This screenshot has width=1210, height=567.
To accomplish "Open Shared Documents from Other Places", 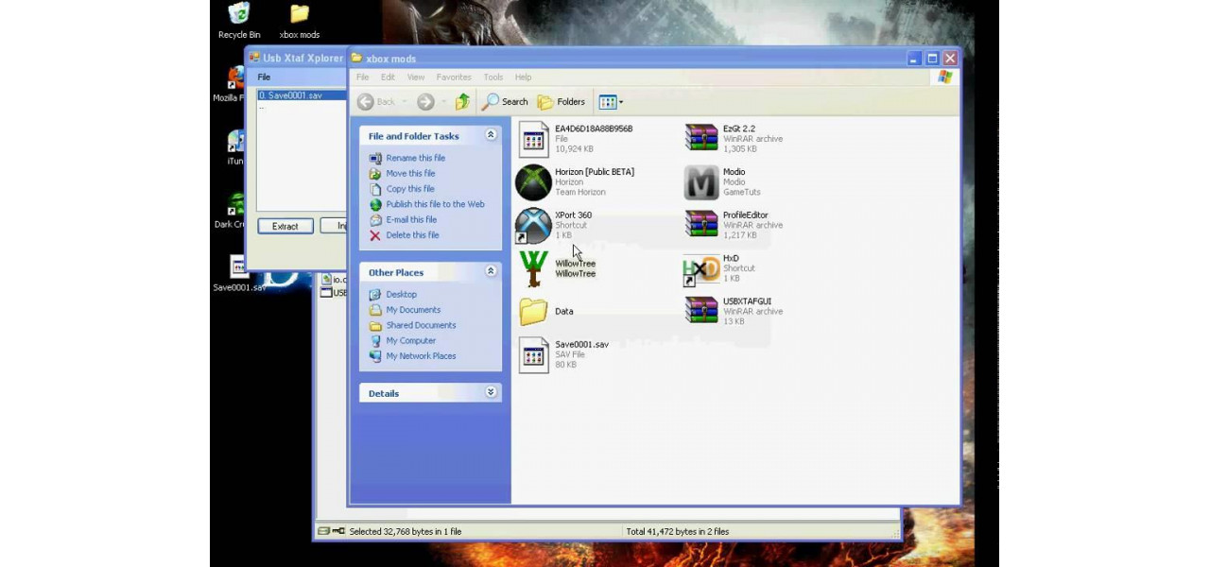I will pos(421,325).
